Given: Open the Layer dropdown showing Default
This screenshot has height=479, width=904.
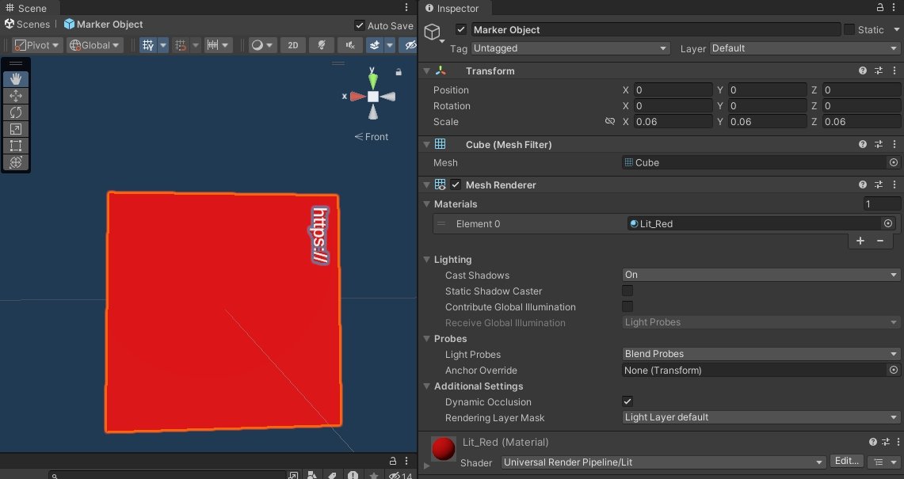Looking at the screenshot, I should tap(806, 48).
